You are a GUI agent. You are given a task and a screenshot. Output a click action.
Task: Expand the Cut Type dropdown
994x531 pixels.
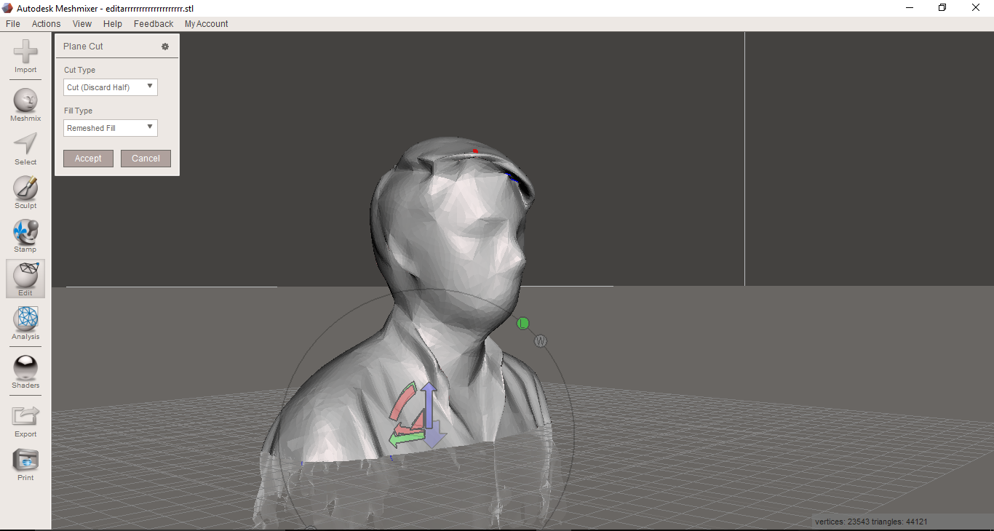[x=111, y=87]
